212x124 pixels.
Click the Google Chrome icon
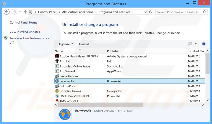57,91
